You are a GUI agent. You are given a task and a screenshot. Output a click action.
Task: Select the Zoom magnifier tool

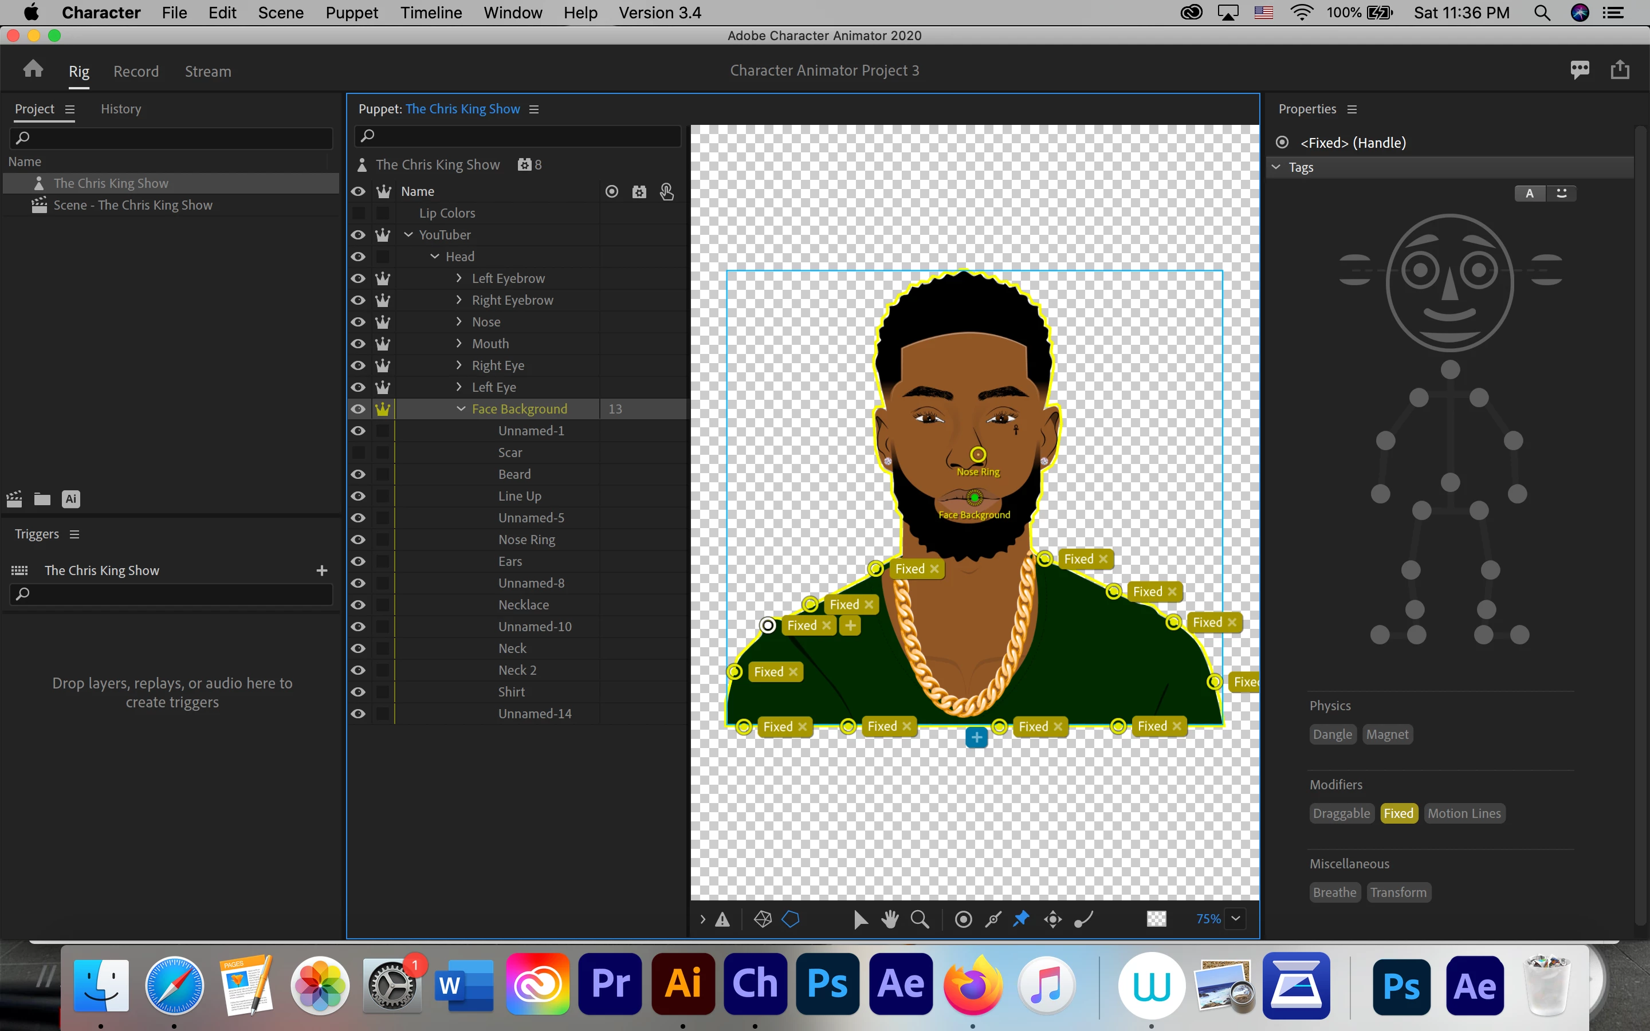[x=920, y=919]
